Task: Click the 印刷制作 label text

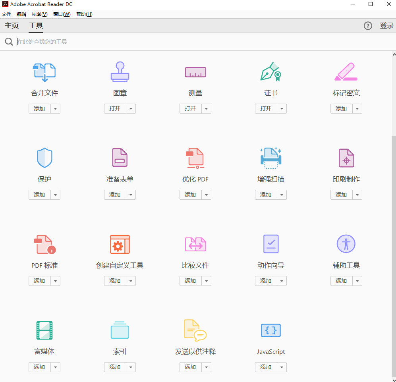Action: pyautogui.click(x=346, y=179)
